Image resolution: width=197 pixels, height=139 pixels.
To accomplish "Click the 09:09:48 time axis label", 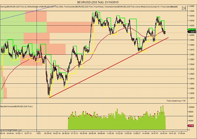I will click(92, 133).
